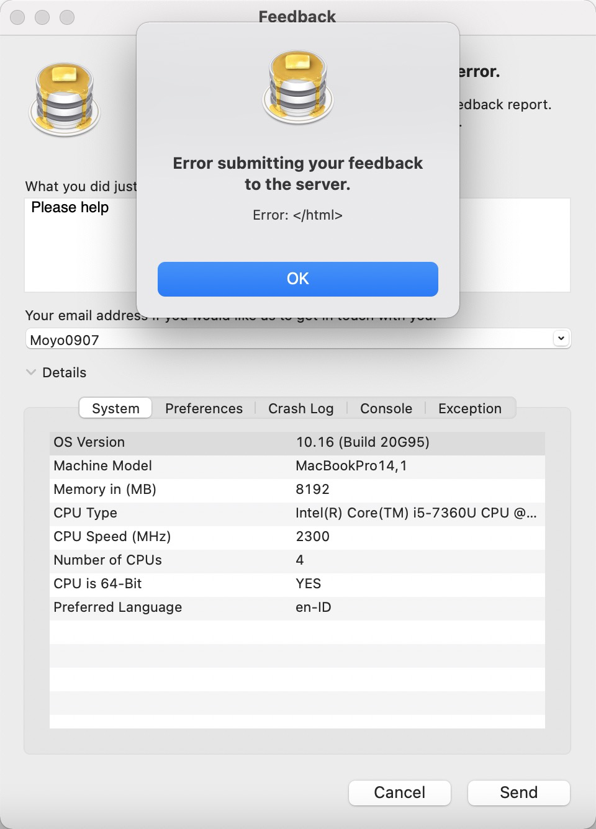Select the Exception tab
The height and width of the screenshot is (829, 596).
tap(470, 408)
